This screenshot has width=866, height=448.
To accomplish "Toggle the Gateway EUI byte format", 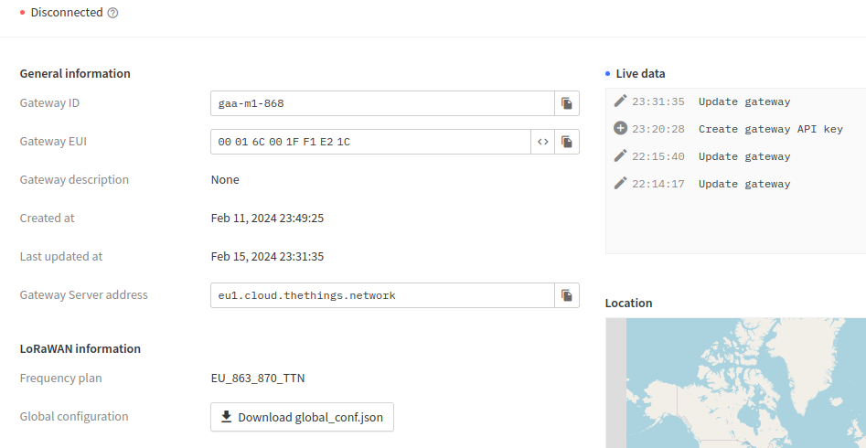I will pos(543,142).
